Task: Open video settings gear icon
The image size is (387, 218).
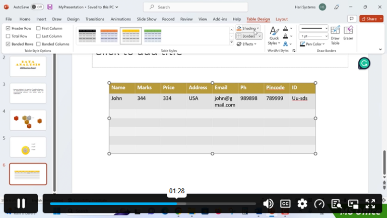Action: (x=302, y=204)
